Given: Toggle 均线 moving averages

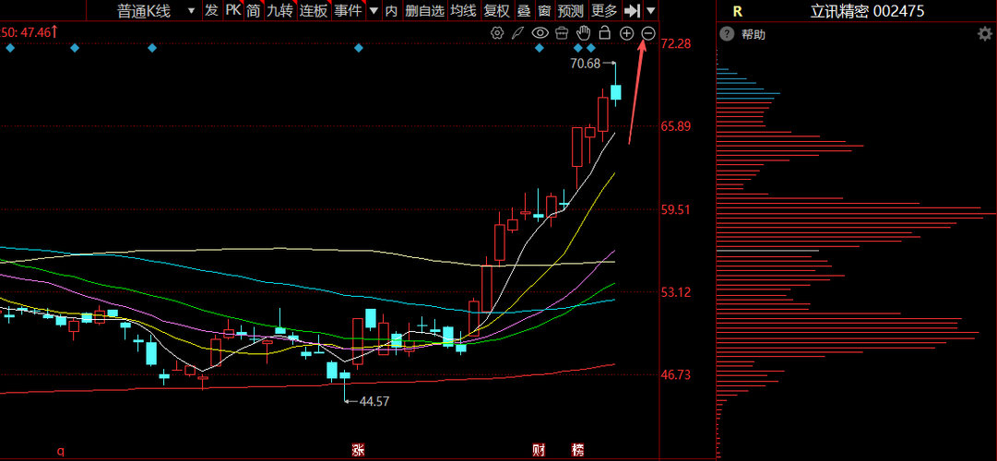Looking at the screenshot, I should 463,11.
